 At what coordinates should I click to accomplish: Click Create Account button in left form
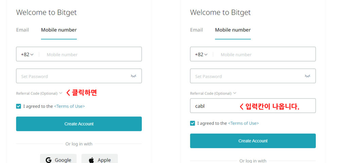[x=79, y=124]
